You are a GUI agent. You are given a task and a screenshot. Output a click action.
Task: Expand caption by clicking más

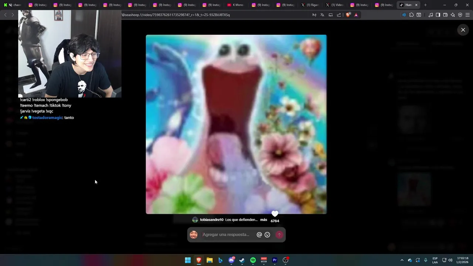tap(263, 220)
